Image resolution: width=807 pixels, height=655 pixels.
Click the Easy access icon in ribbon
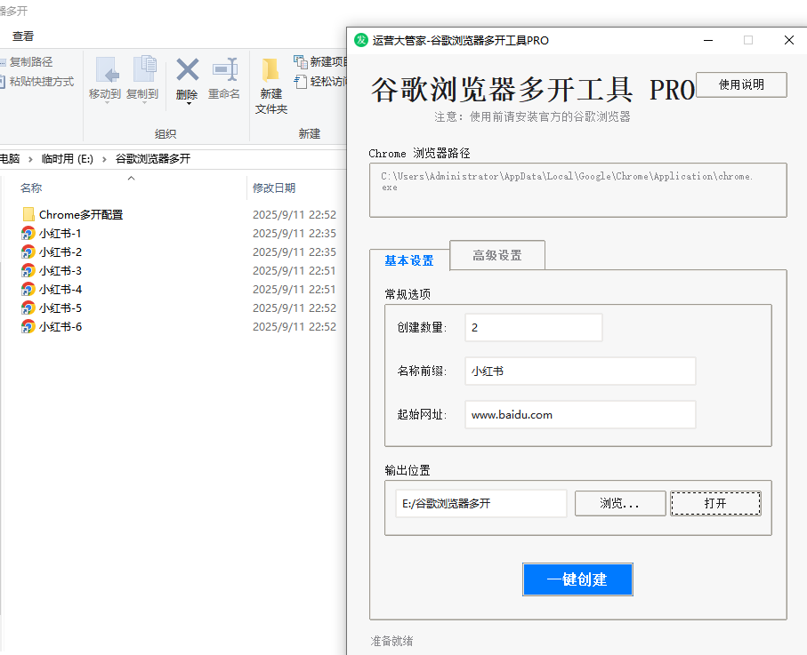click(x=301, y=81)
